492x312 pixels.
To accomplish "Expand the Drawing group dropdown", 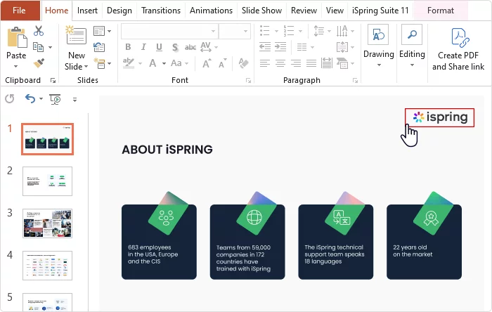I will (379, 65).
